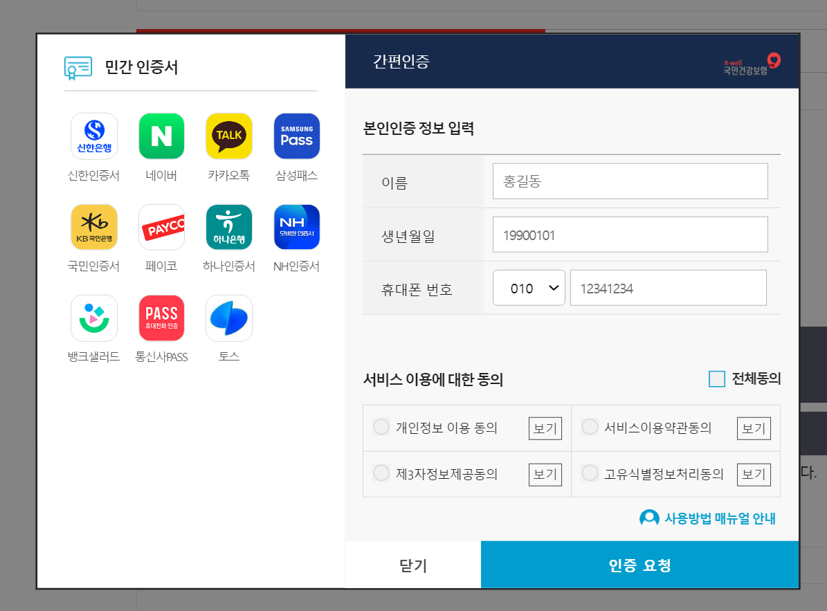Click the 본인인증 정보 입력 heading

point(419,128)
